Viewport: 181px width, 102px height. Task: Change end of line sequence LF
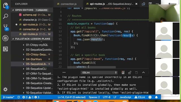[115, 97]
